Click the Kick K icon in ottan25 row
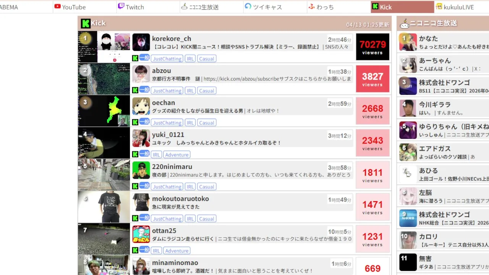 point(135,251)
